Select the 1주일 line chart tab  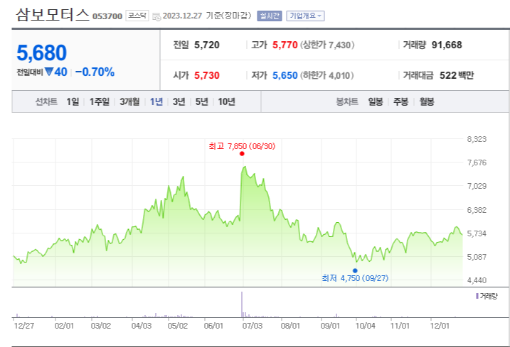tap(100, 102)
